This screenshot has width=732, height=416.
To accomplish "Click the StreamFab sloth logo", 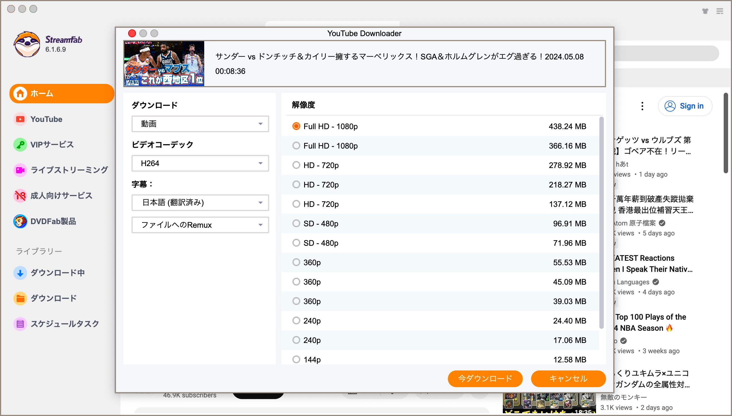I will pos(27,44).
